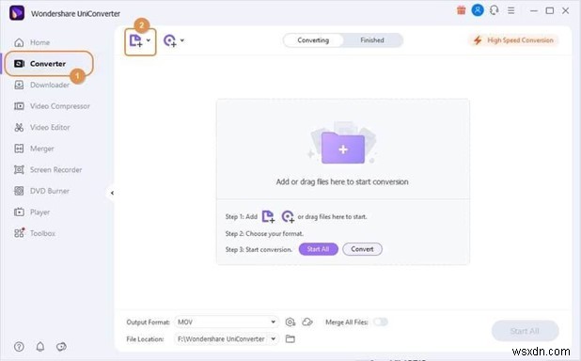This screenshot has height=361, width=581.
Task: Toggle the Merge All Files switch
Action: coord(381,322)
